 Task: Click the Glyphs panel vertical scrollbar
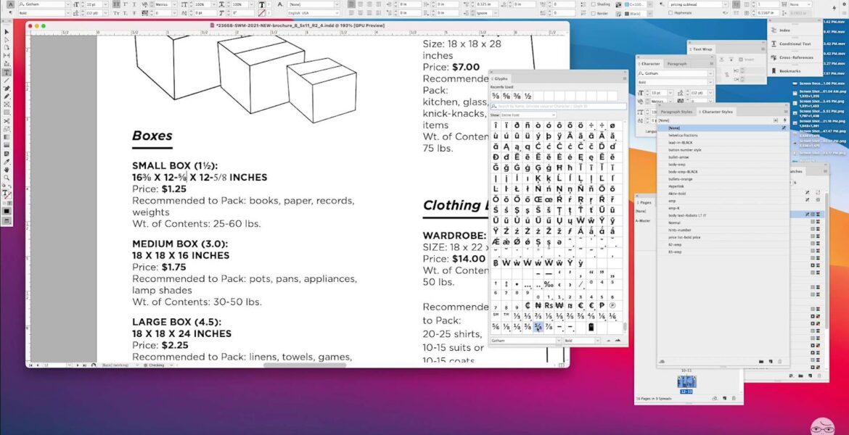[625, 326]
